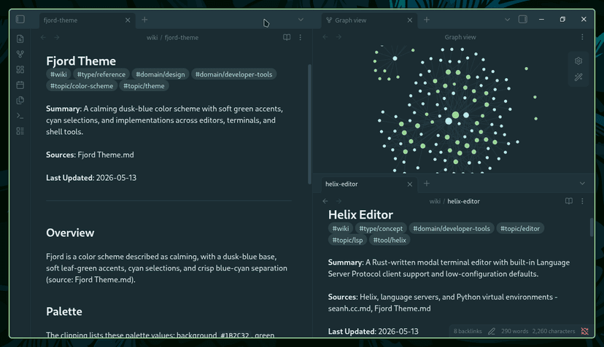Close the helix-editor tab
604x347 pixels.
410,184
